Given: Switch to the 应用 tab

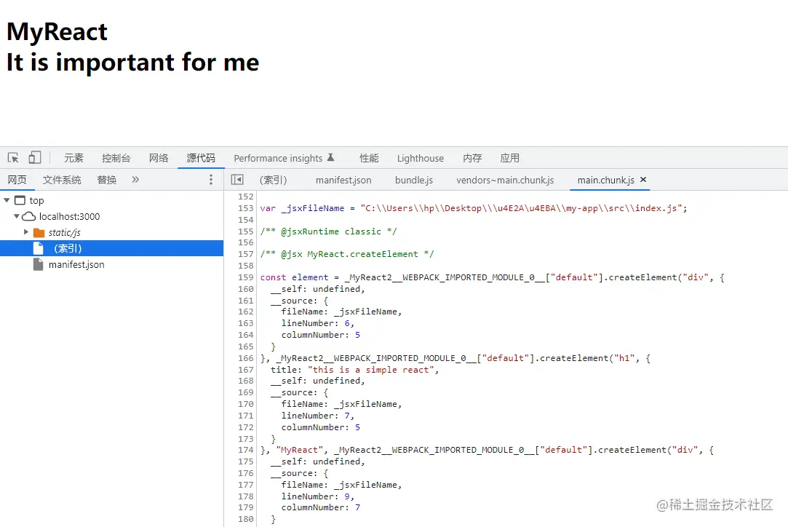Looking at the screenshot, I should pos(509,158).
